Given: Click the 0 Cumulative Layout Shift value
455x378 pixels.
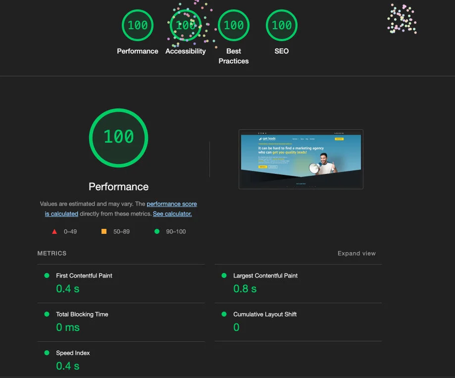Looking at the screenshot, I should pos(237,327).
